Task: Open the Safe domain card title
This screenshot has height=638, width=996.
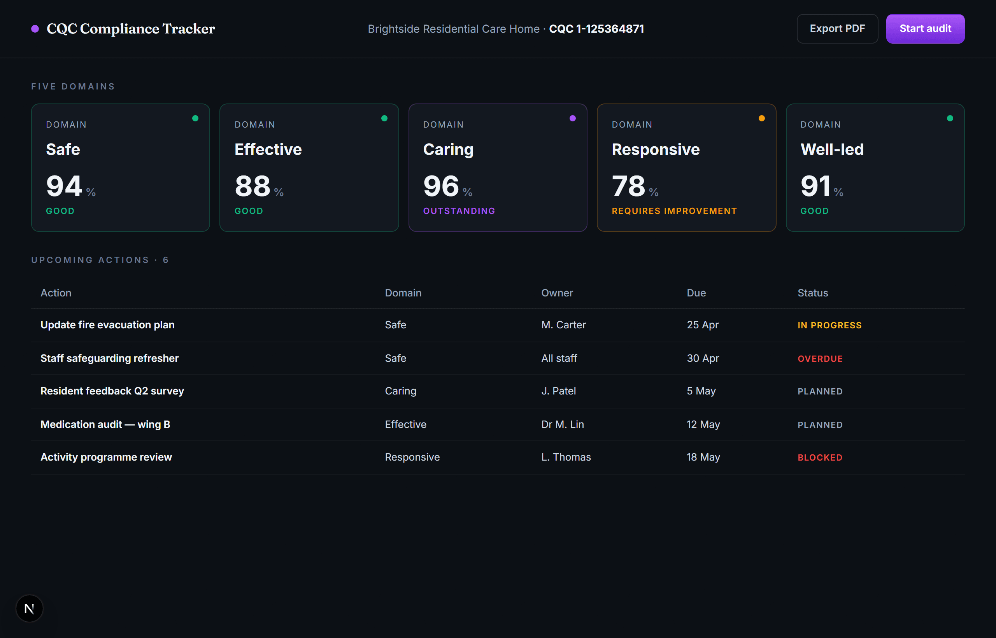Action: [x=63, y=149]
